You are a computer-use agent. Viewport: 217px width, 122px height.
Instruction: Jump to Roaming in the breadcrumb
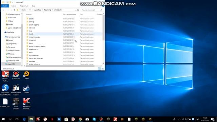tap(47, 10)
